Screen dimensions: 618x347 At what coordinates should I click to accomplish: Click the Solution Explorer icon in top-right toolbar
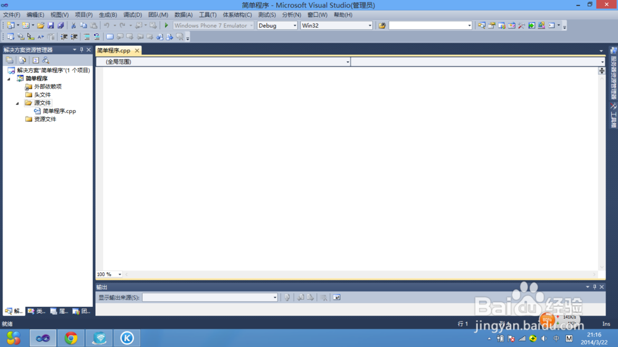coord(481,25)
